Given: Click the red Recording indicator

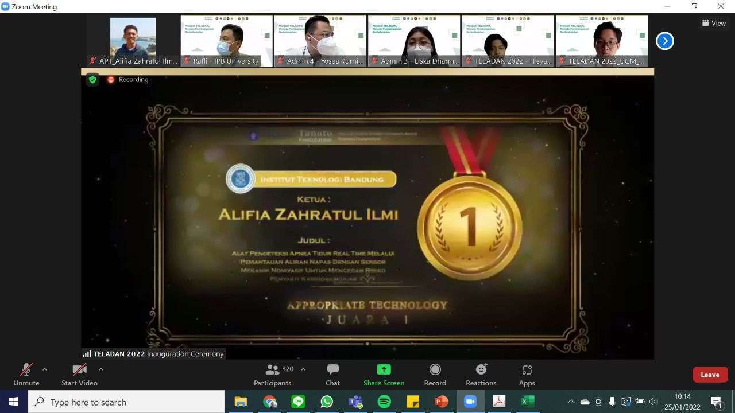Looking at the screenshot, I should pos(128,80).
